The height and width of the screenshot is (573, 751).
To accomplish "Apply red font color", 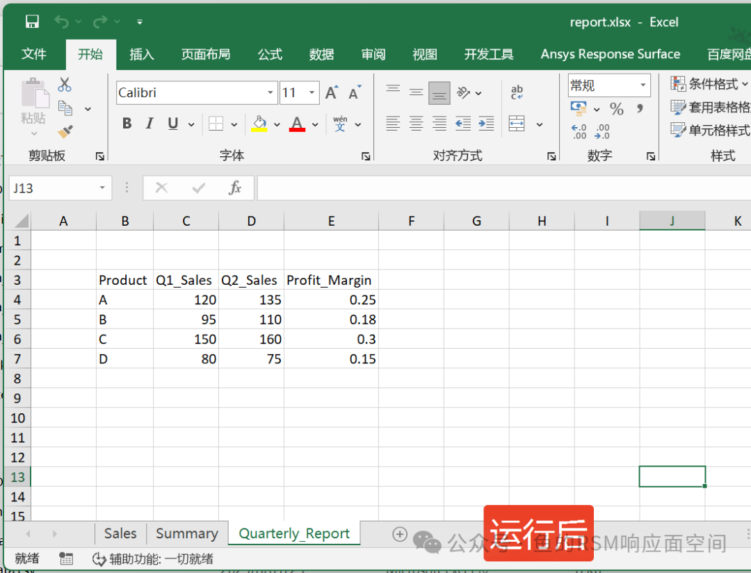I will [x=297, y=124].
